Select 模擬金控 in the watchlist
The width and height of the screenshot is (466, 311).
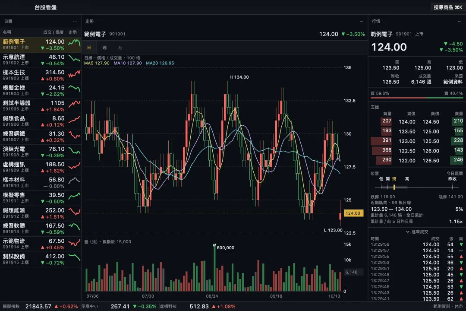point(41,91)
